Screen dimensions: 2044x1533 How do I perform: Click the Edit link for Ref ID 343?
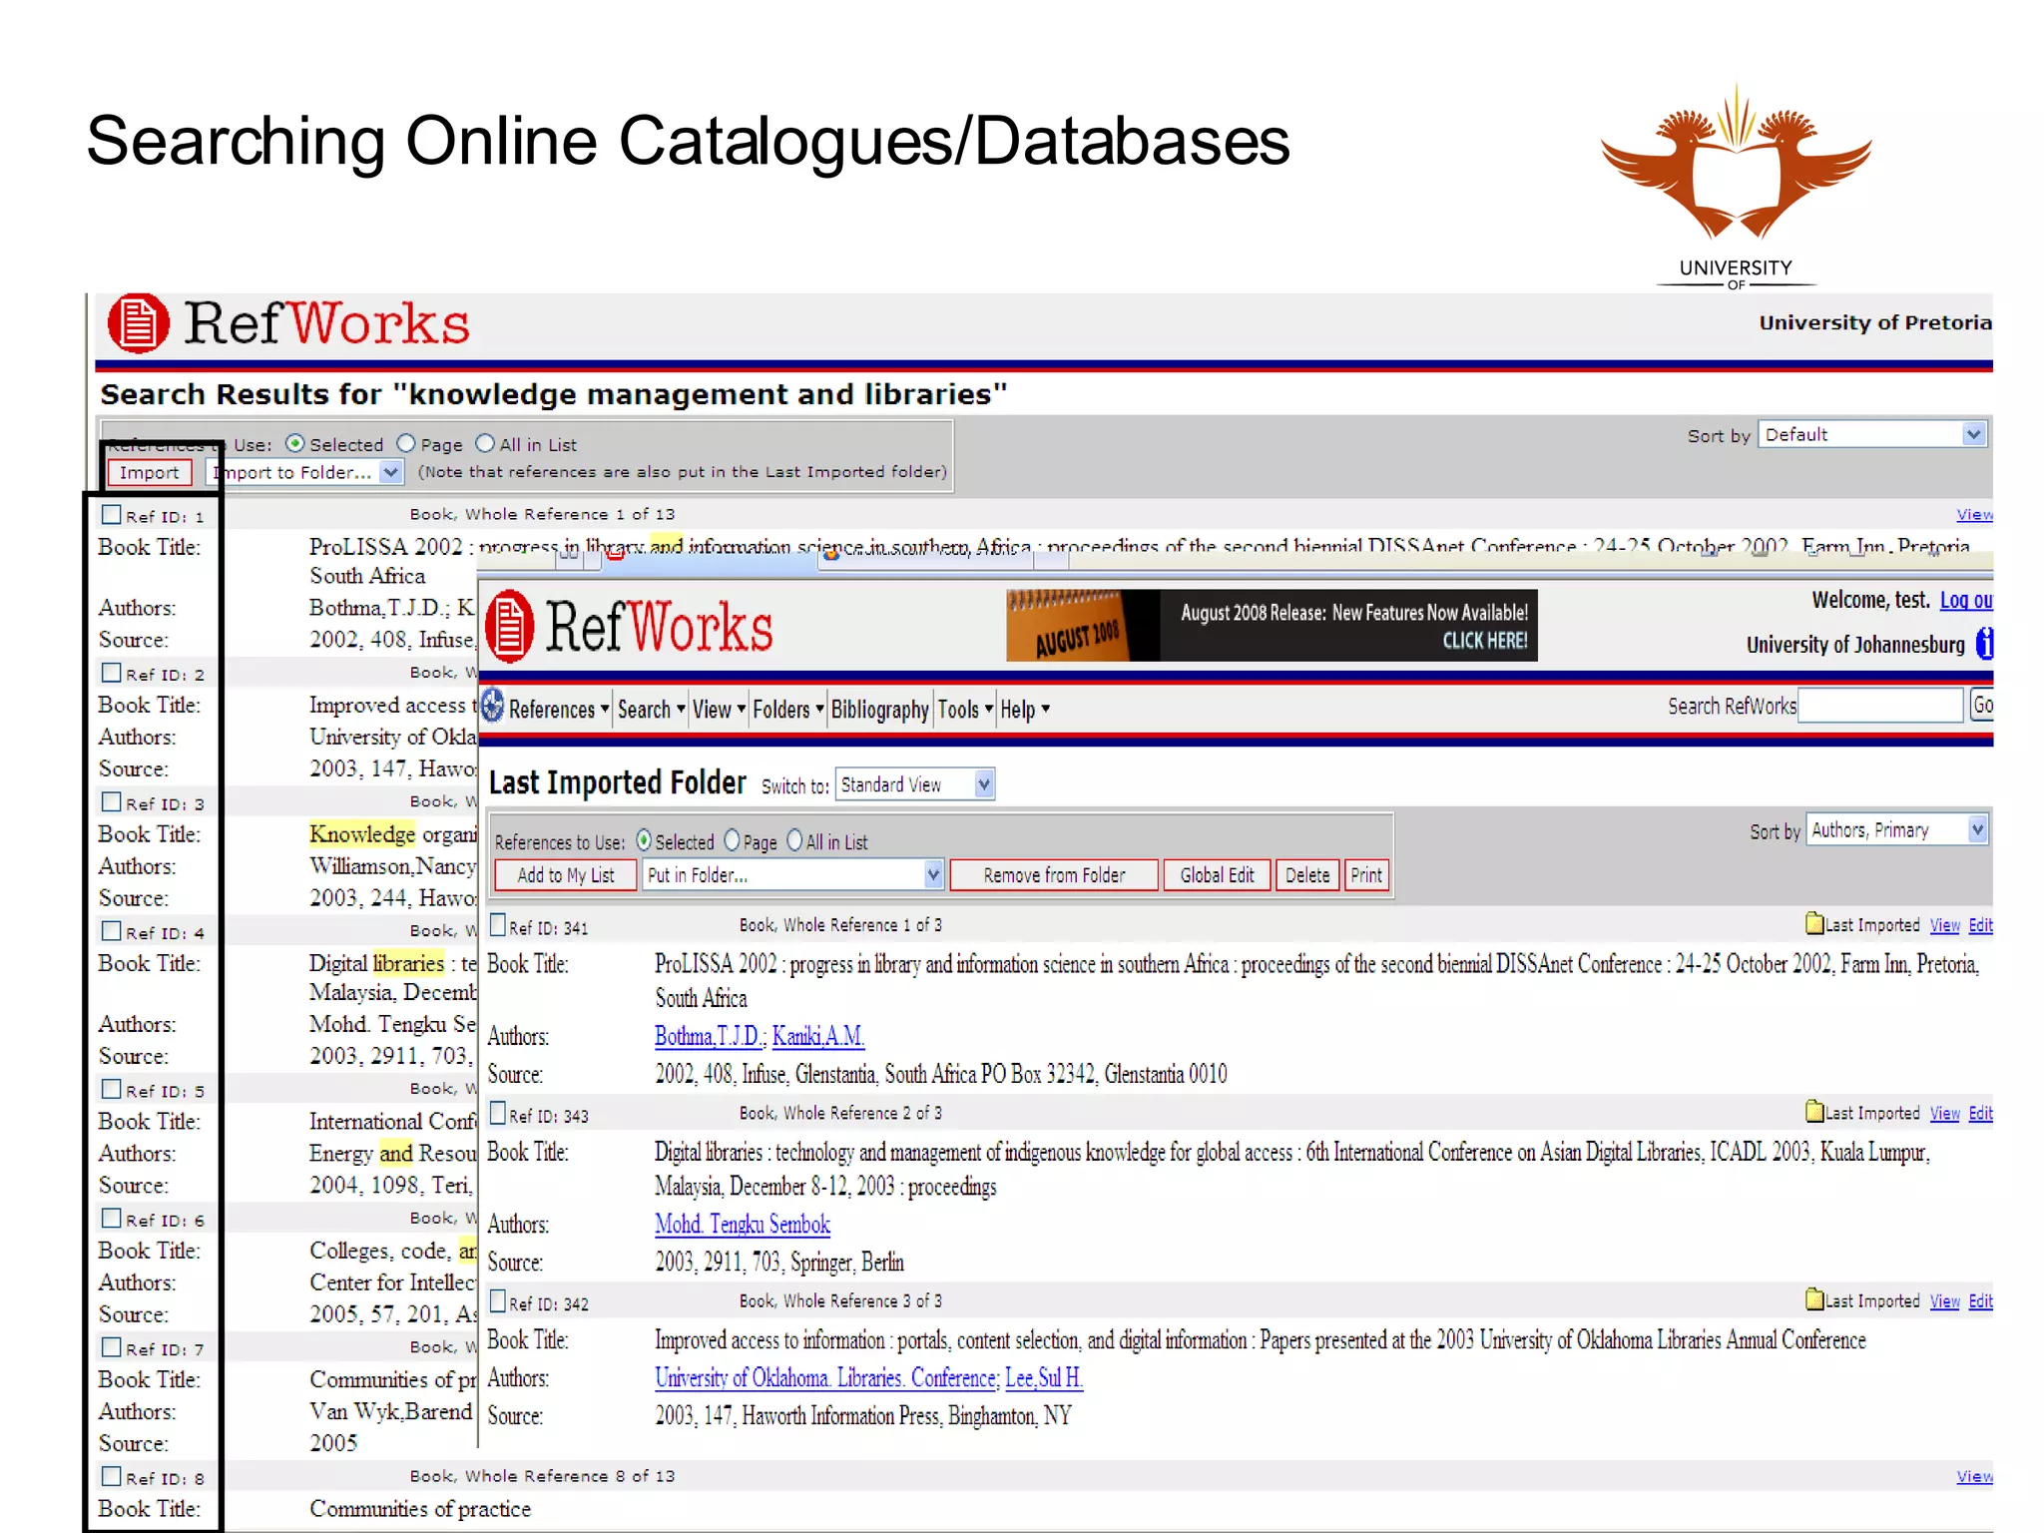click(1981, 1113)
